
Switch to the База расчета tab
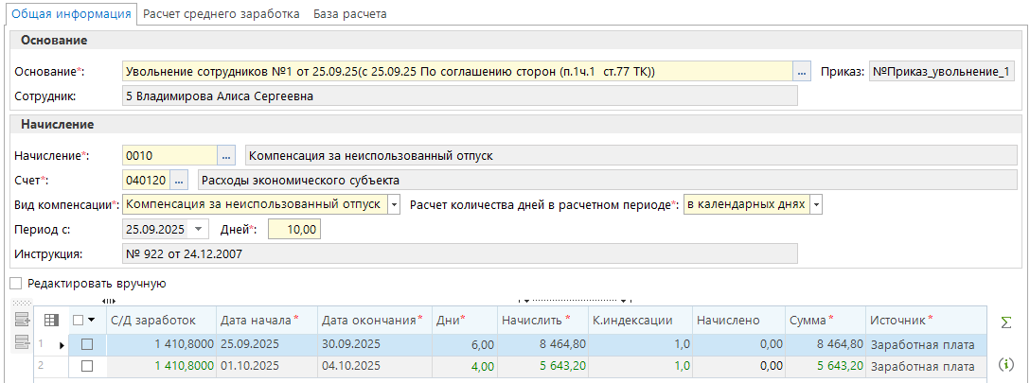[x=350, y=14]
